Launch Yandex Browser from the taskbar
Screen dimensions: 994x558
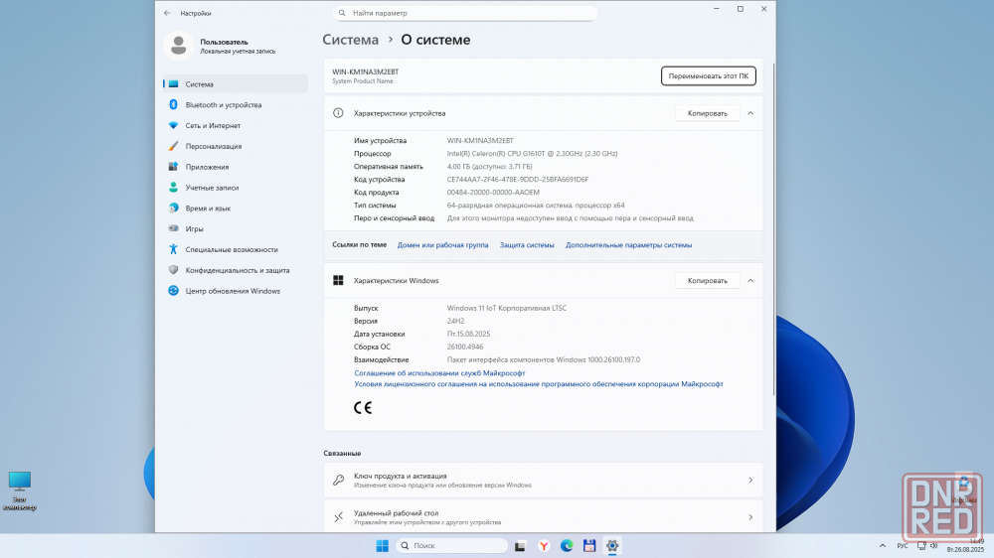(544, 545)
